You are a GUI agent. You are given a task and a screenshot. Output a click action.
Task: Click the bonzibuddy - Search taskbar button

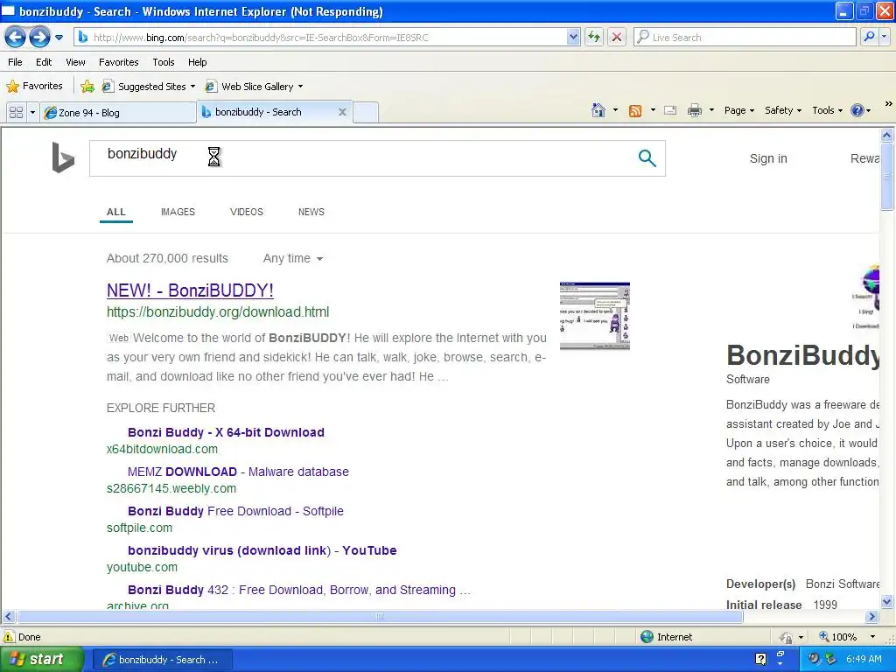click(162, 660)
